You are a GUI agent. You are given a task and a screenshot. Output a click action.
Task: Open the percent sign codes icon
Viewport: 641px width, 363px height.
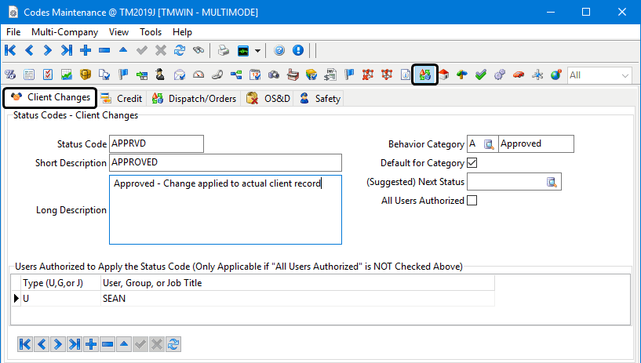(10, 75)
